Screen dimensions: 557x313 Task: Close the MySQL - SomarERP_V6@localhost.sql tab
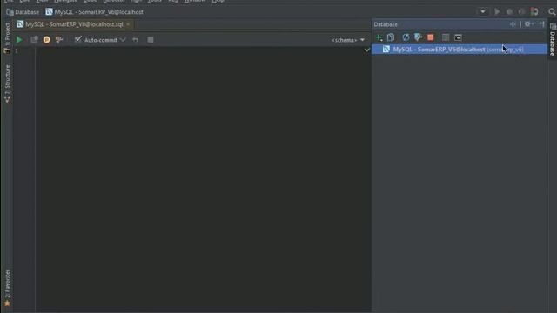[x=128, y=24]
